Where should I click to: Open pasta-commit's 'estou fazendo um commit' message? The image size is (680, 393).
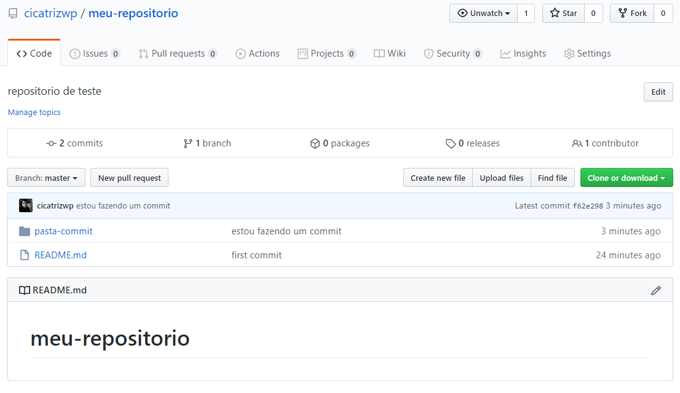(x=287, y=231)
